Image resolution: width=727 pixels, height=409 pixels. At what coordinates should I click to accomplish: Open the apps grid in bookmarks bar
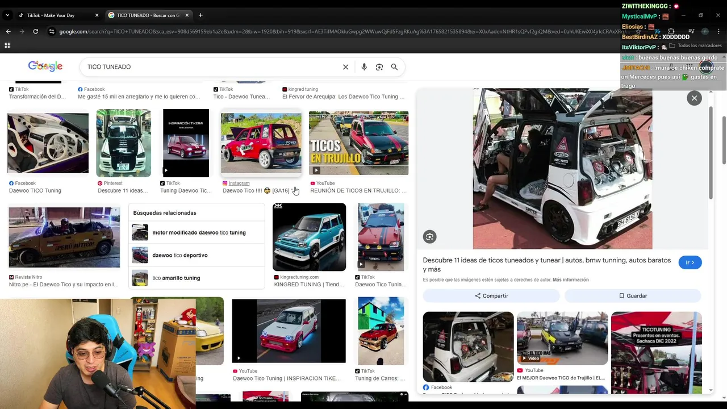7,45
